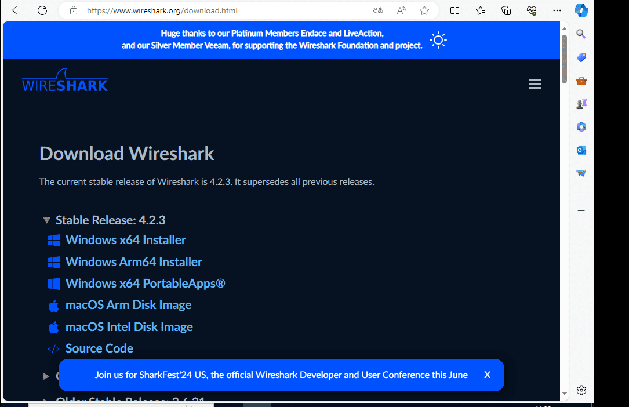Screen dimensions: 629x407
Task: Open the Favorites list
Action: pos(480,10)
